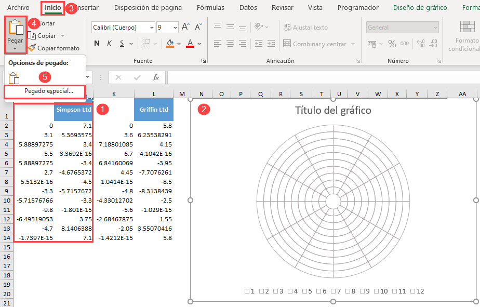Click Ajustar texto

[x=306, y=27]
